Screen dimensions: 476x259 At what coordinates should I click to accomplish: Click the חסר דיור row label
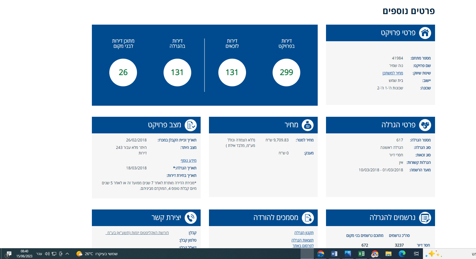pos(423,245)
